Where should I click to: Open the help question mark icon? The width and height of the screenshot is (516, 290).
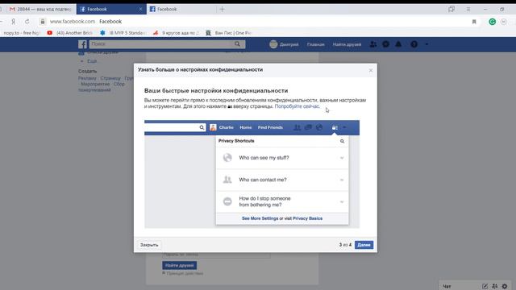click(x=414, y=44)
